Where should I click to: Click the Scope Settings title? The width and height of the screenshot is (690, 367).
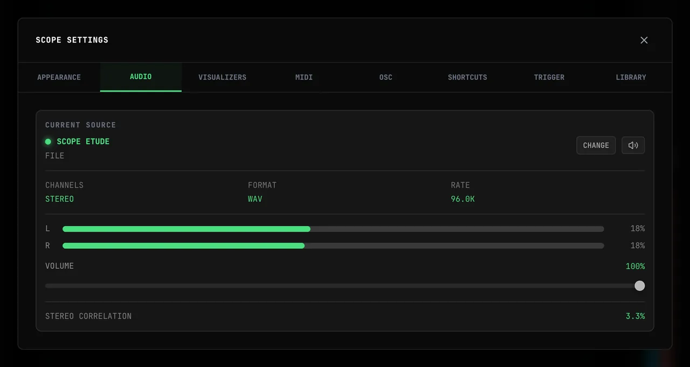click(72, 40)
